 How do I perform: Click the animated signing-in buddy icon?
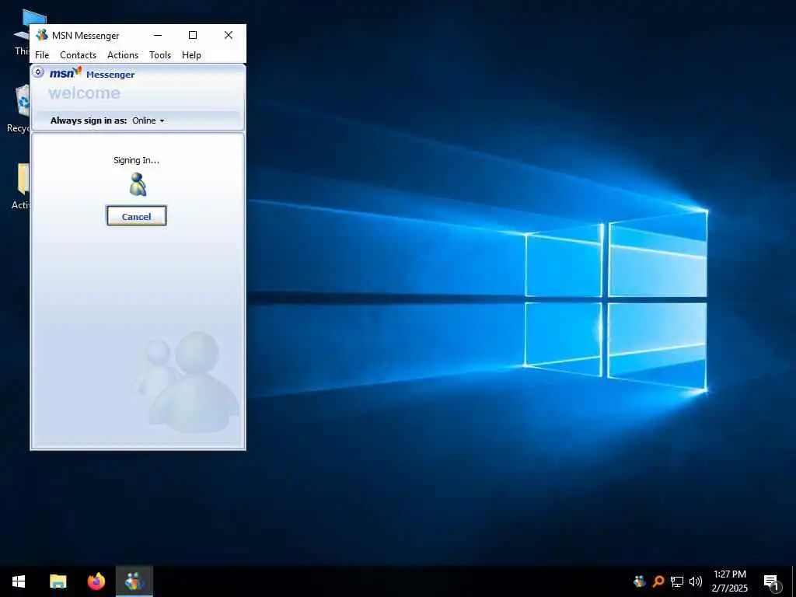point(138,183)
